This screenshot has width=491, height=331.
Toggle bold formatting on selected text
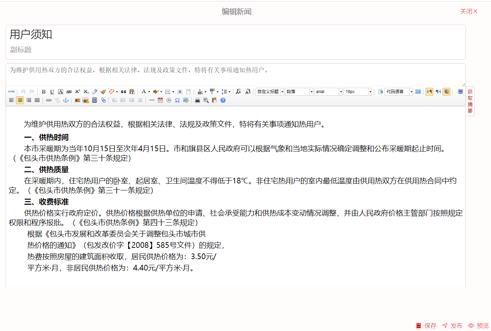point(44,91)
